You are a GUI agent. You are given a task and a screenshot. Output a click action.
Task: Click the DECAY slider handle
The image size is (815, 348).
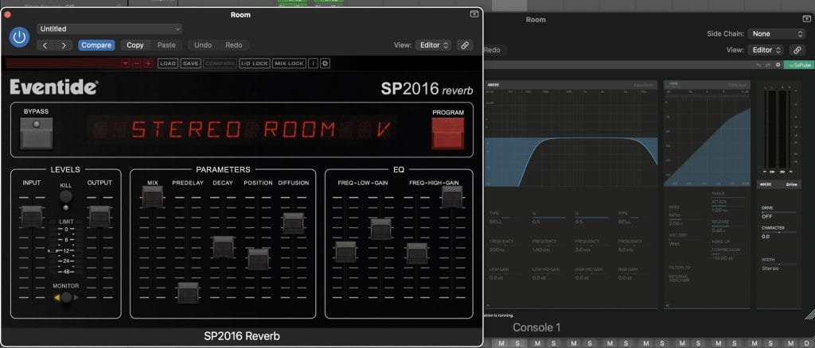[x=223, y=246]
